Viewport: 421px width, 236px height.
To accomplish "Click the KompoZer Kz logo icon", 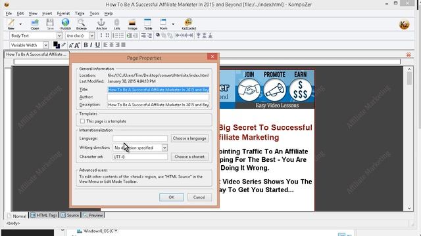I will [x=404, y=25].
